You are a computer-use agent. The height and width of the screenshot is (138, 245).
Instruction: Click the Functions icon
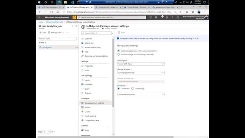82,84
